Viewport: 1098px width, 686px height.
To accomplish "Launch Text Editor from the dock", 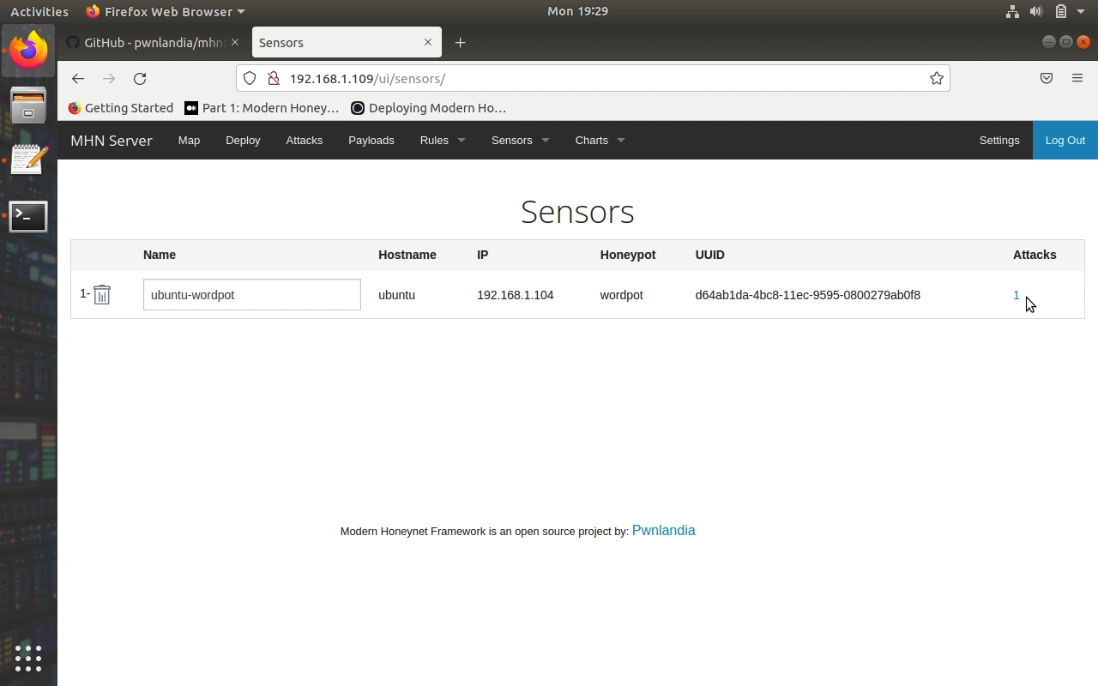I will pos(28,160).
